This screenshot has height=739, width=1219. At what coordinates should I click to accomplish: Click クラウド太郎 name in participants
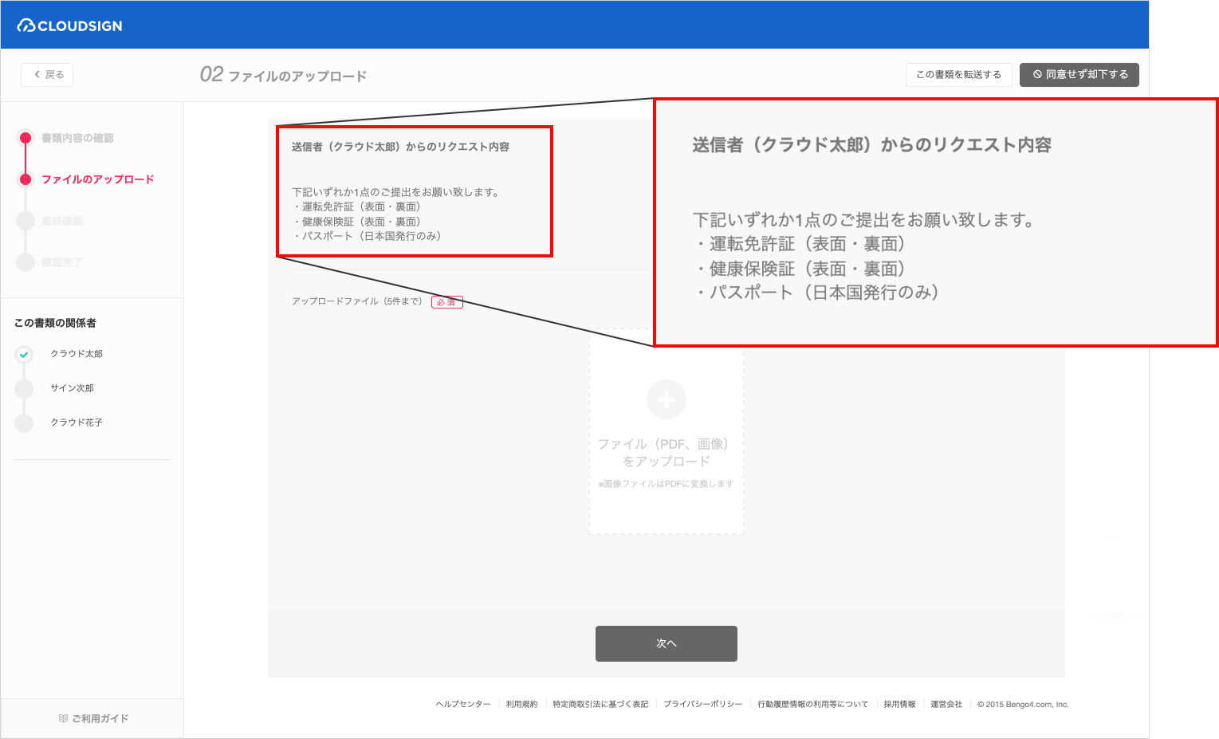[x=77, y=354]
